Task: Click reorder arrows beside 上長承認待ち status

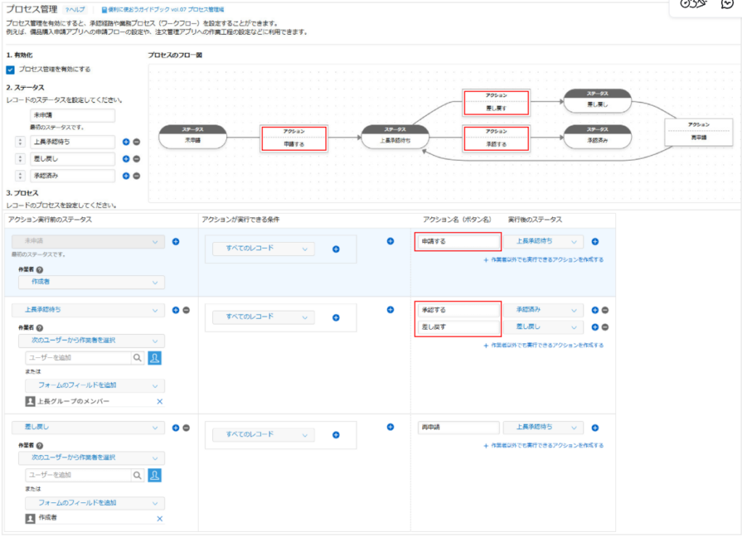Action: click(x=20, y=142)
